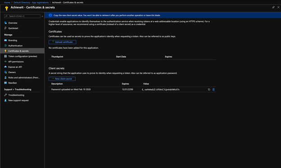This screenshot has width=281, height=168.
Task: Pin the blade with the pin icon
Action: [273, 7]
